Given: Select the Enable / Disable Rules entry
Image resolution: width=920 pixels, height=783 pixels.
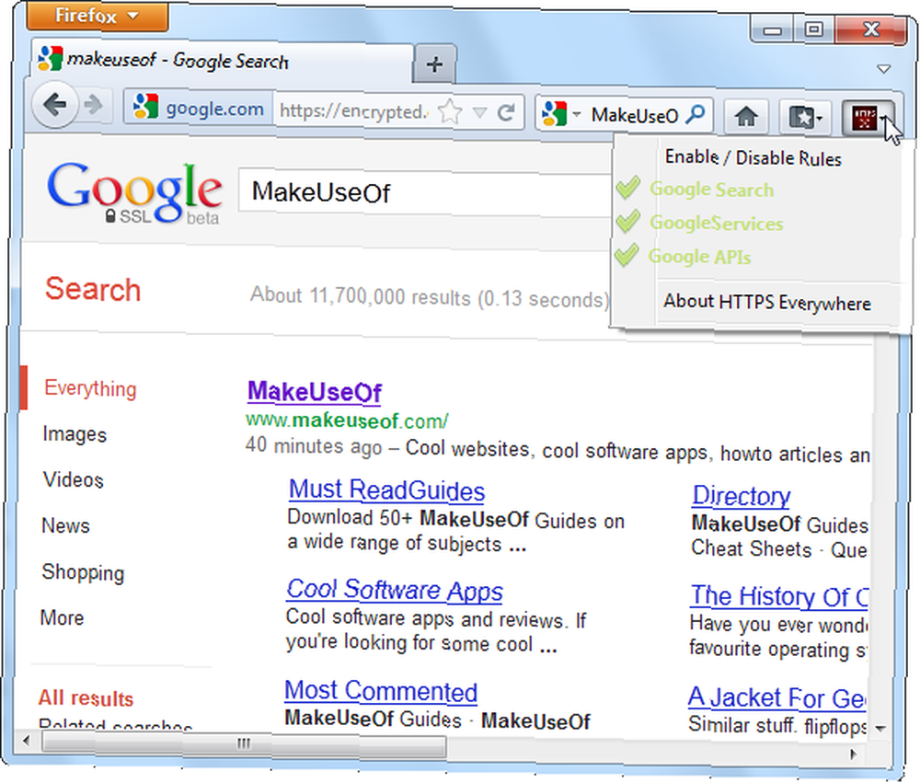Looking at the screenshot, I should (753, 157).
